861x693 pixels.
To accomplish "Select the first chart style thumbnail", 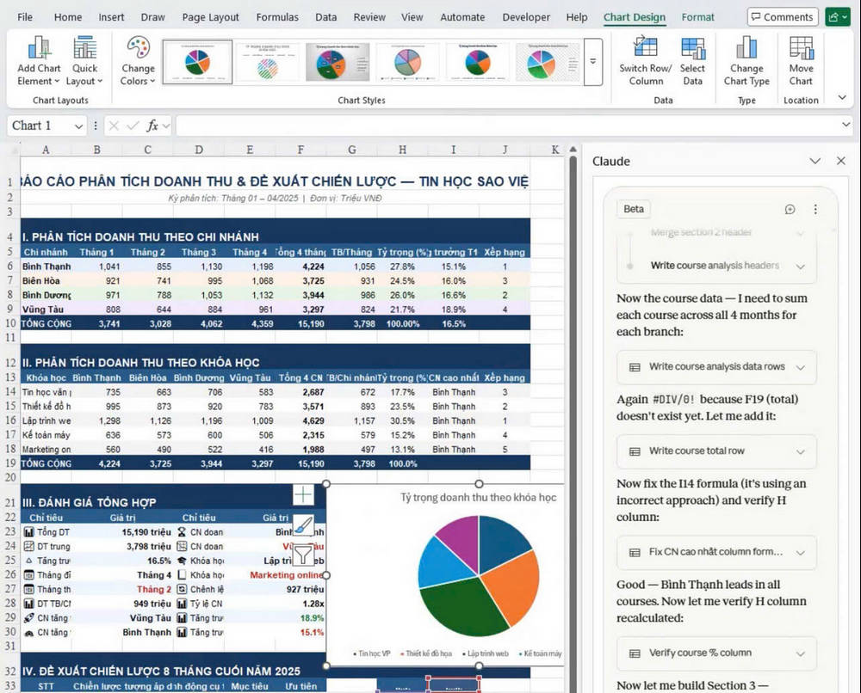I will pyautogui.click(x=197, y=62).
